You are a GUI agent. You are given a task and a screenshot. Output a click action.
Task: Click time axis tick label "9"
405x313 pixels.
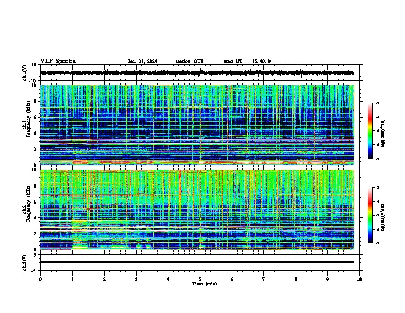point(327,279)
